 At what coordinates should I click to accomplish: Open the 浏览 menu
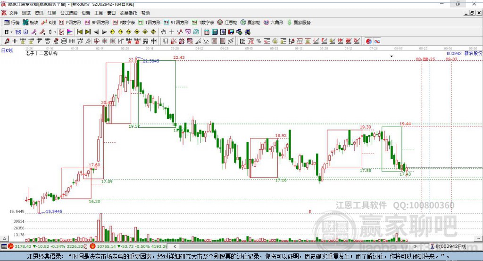26,13
